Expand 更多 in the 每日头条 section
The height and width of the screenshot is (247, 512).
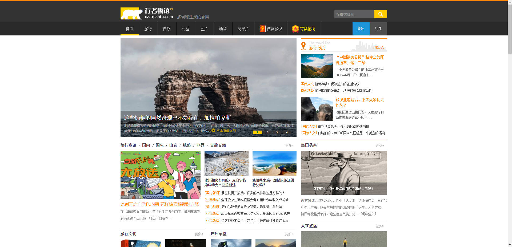(379, 145)
